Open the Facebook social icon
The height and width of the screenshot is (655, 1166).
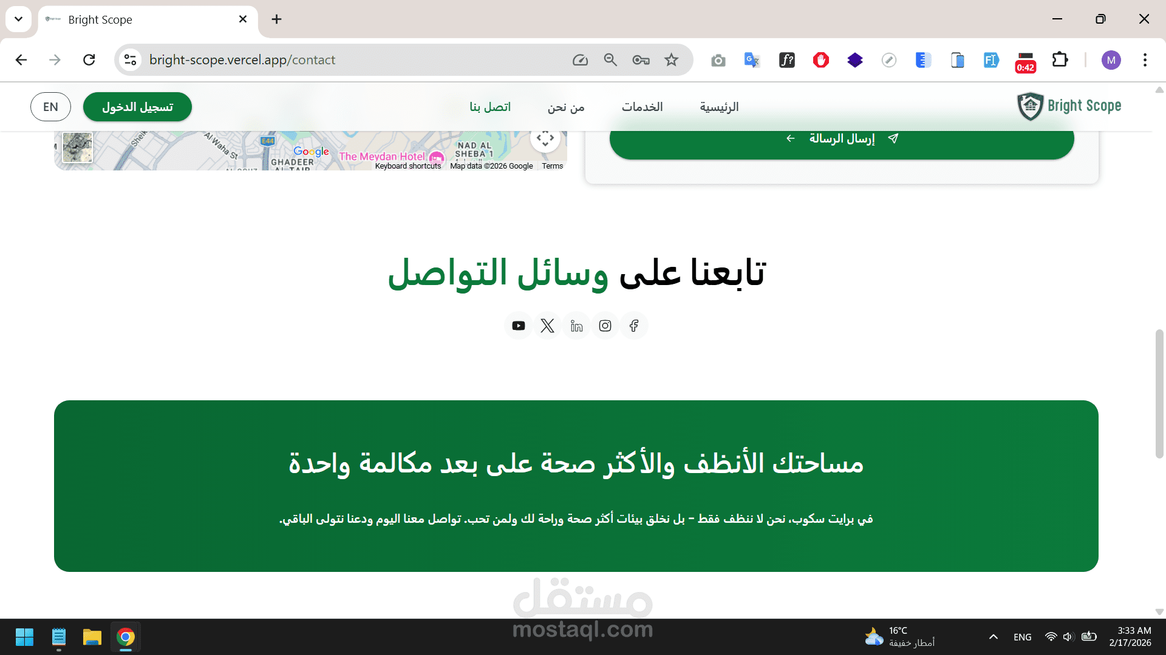pos(634,326)
